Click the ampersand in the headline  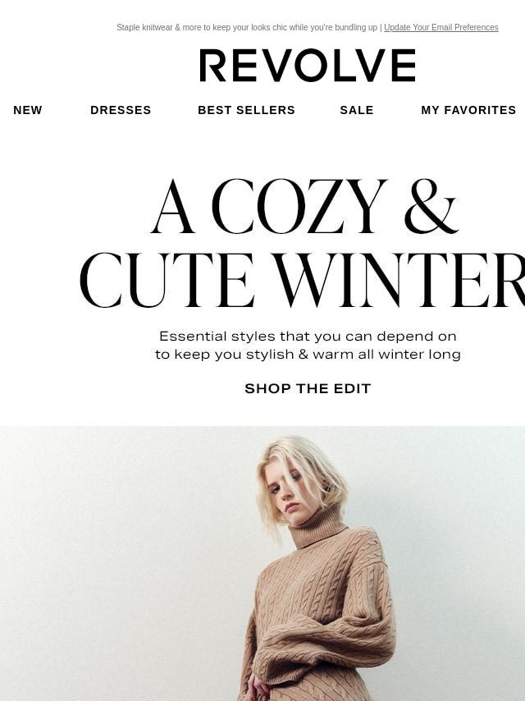click(431, 206)
